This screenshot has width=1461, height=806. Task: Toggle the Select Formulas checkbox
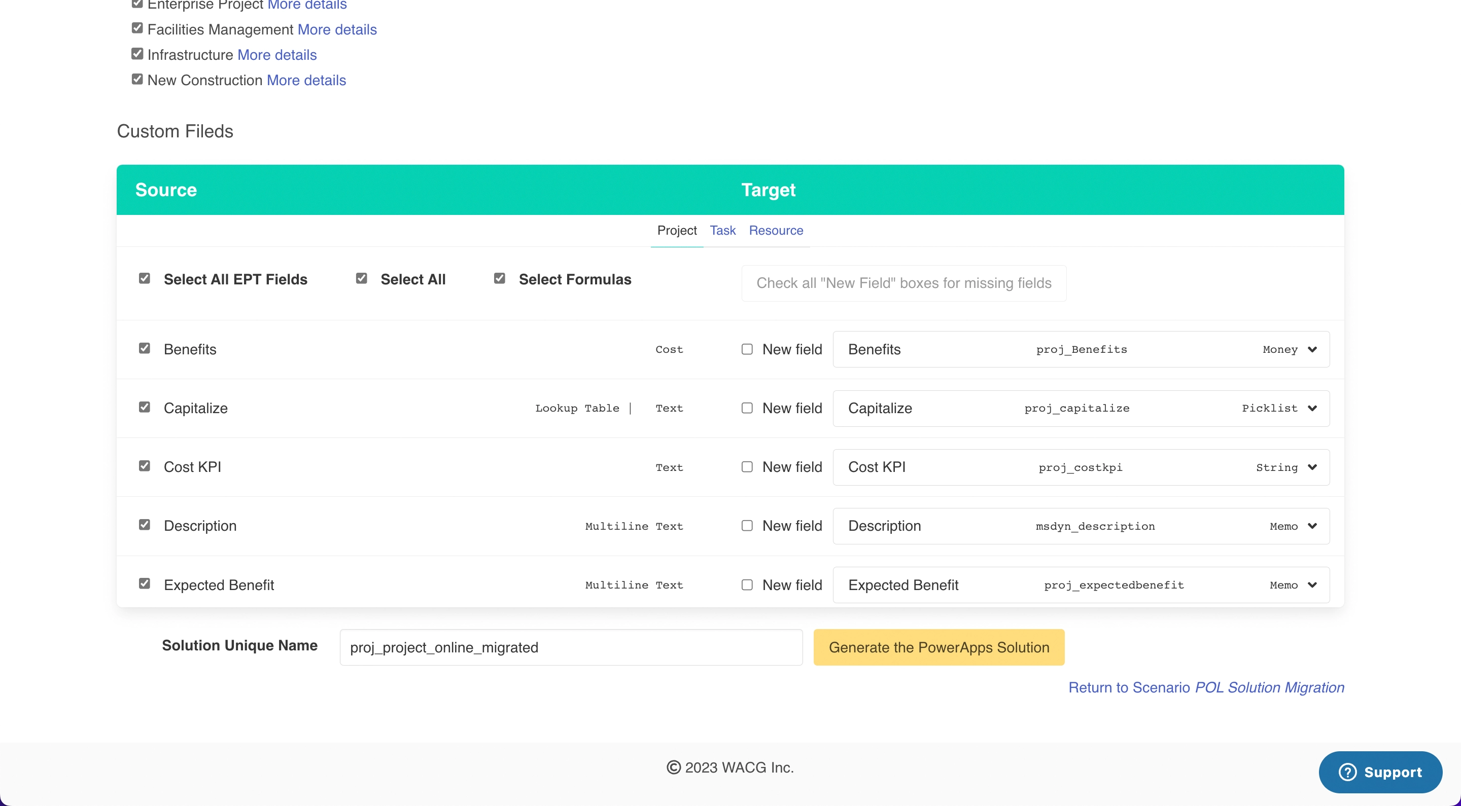[x=499, y=278]
